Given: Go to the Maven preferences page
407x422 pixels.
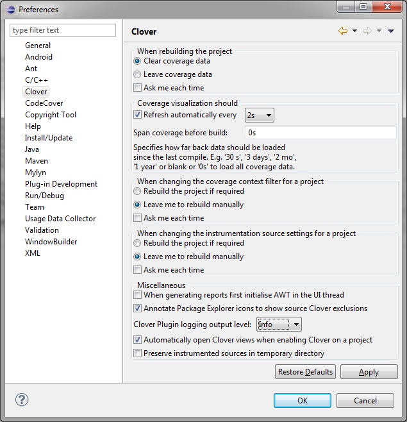Looking at the screenshot, I should click(x=37, y=161).
